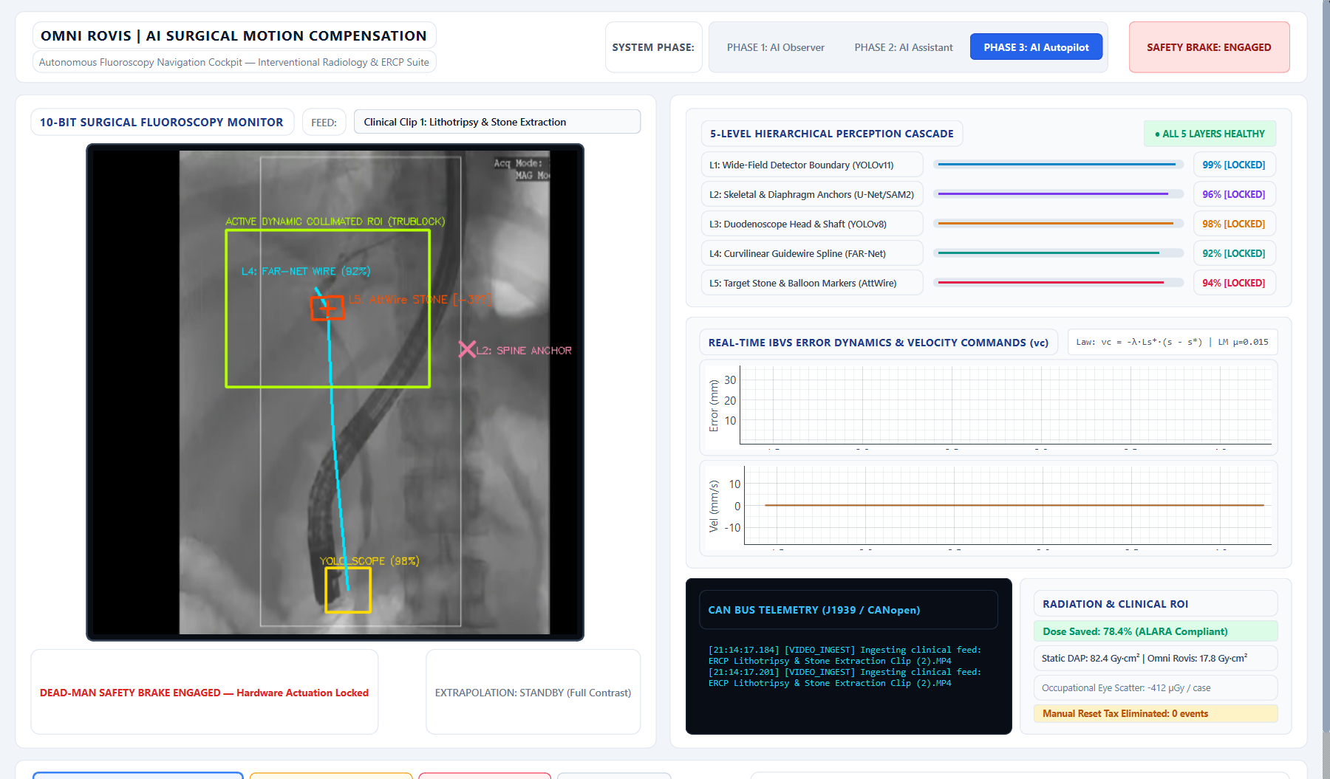The image size is (1330, 779).
Task: Click the 92% [LOCKED] status badge
Action: click(1234, 253)
